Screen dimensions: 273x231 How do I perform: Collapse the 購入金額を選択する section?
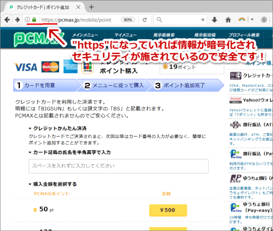pyautogui.click(x=30, y=184)
